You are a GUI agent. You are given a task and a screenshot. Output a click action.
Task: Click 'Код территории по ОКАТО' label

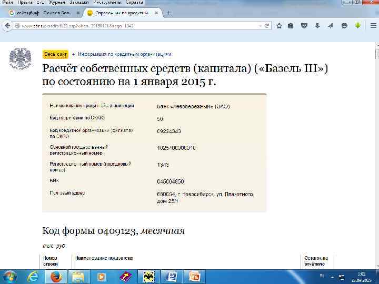point(77,118)
